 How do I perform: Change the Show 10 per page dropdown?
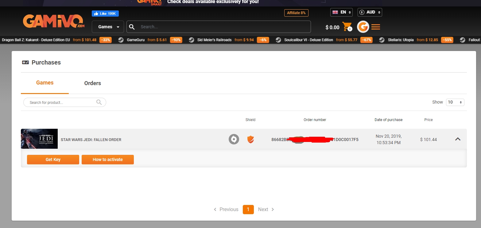[455, 102]
